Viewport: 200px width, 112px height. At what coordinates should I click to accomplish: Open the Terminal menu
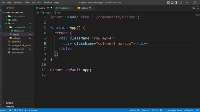pos(48,2)
